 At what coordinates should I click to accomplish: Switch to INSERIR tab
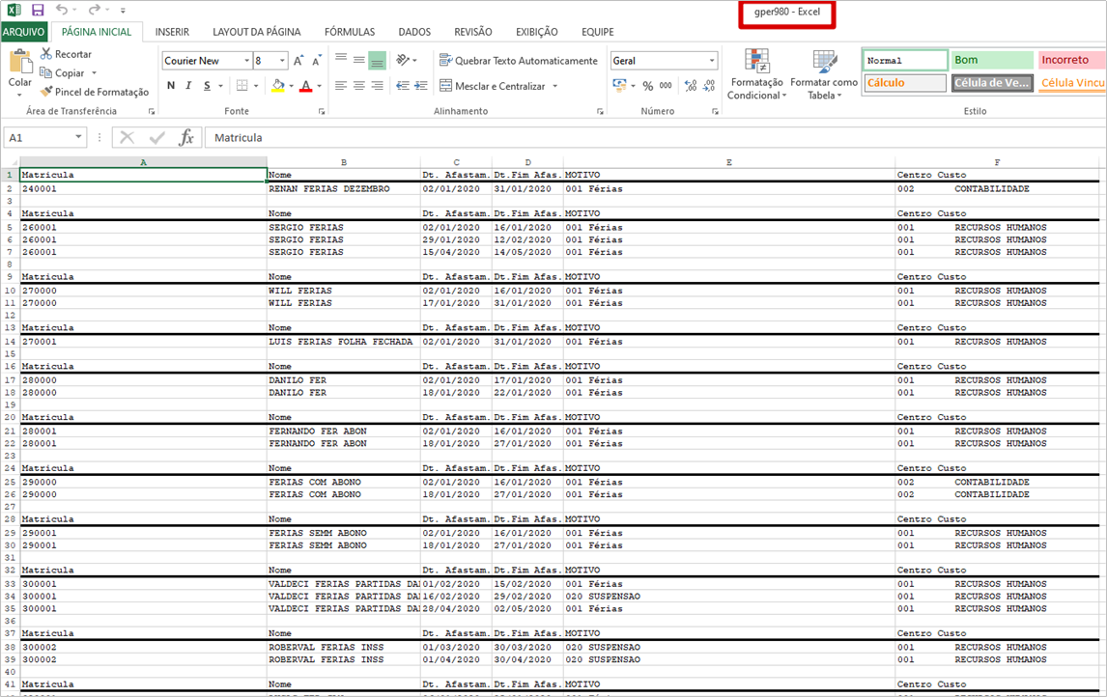point(172,32)
